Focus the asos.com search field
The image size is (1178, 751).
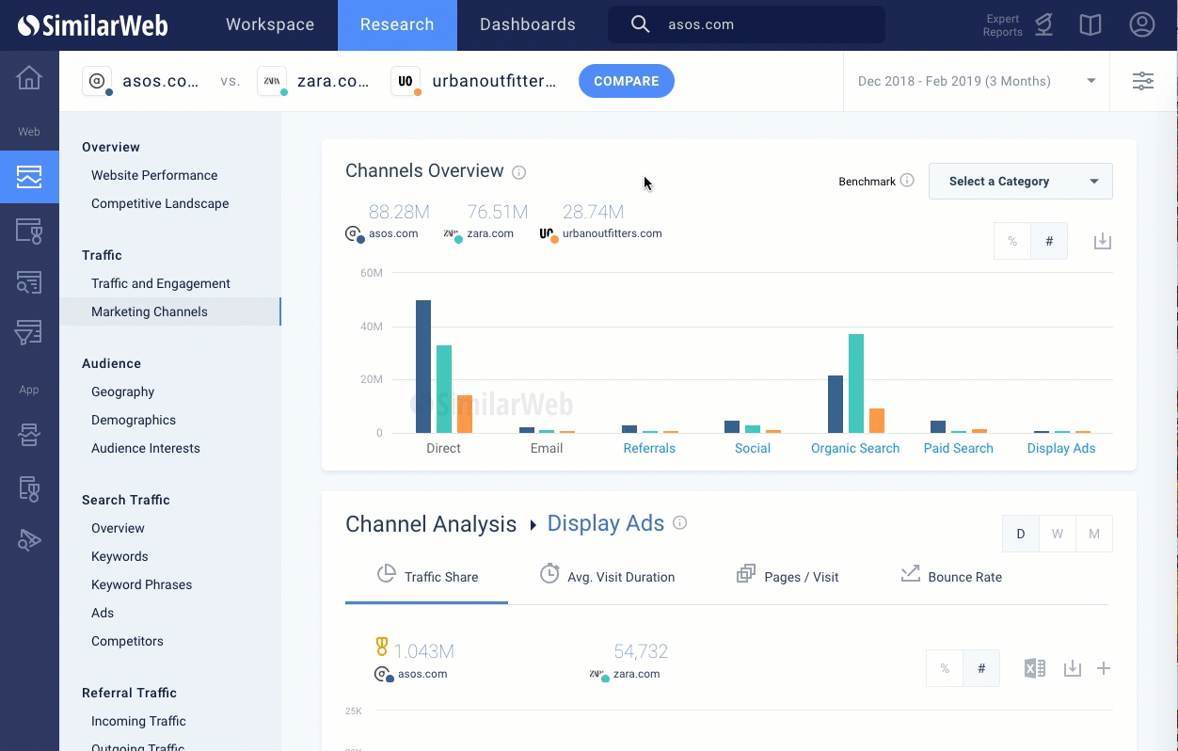746,24
